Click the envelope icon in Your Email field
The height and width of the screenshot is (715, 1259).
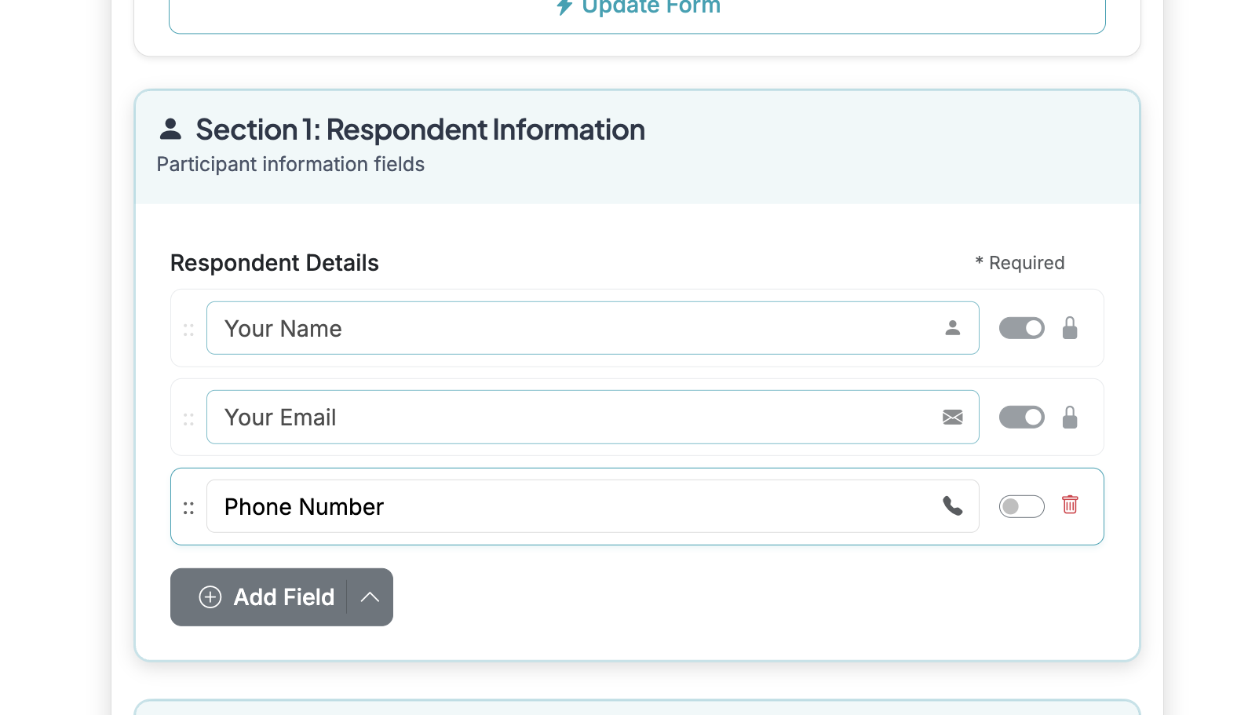pos(953,417)
